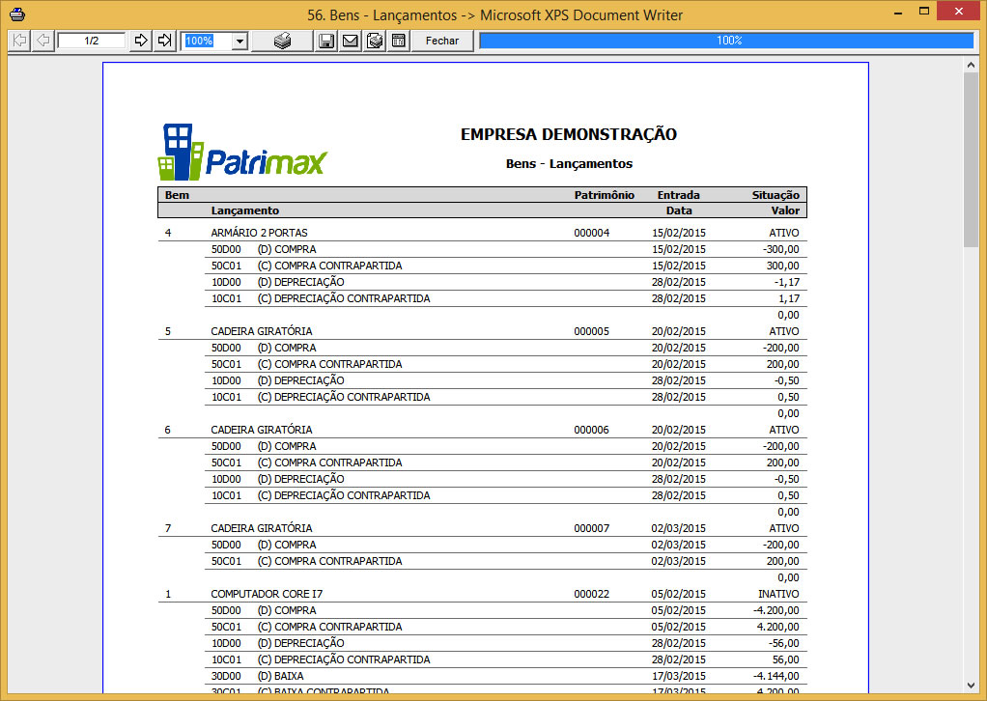987x701 pixels.
Task: Click the COMPUTADOR CORE I7 row
Action: (x=482, y=594)
